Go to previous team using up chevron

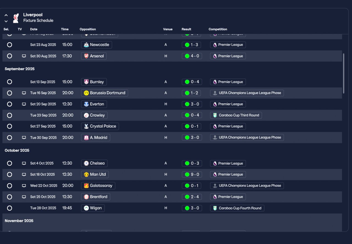click(6, 15)
